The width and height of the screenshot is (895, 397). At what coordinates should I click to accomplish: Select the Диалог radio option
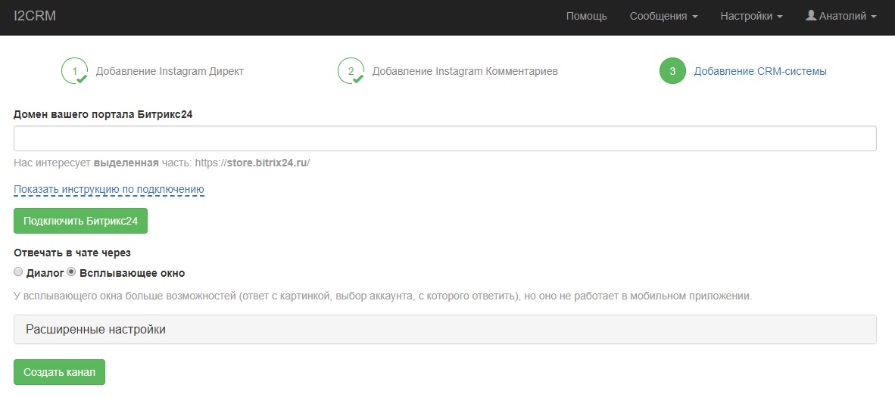[19, 272]
